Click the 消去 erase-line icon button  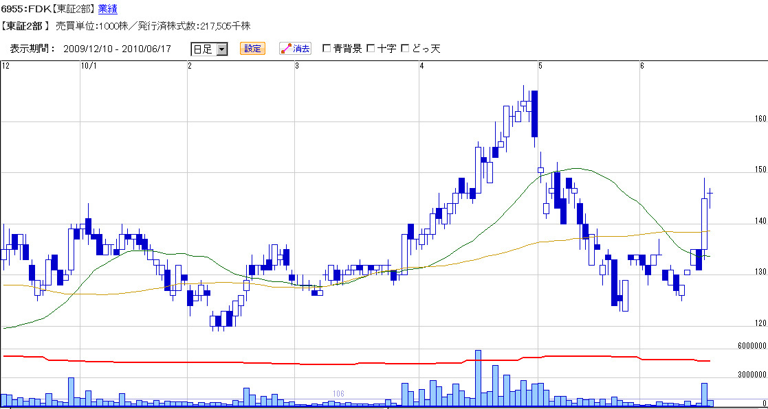pos(295,49)
